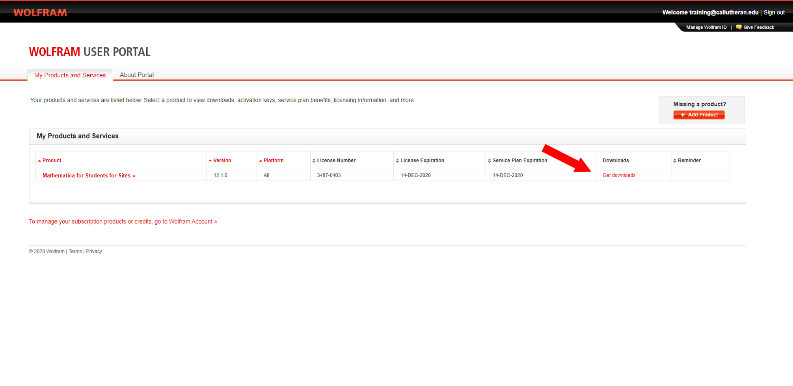Open Mathematica for Students for Sites

[x=89, y=175]
